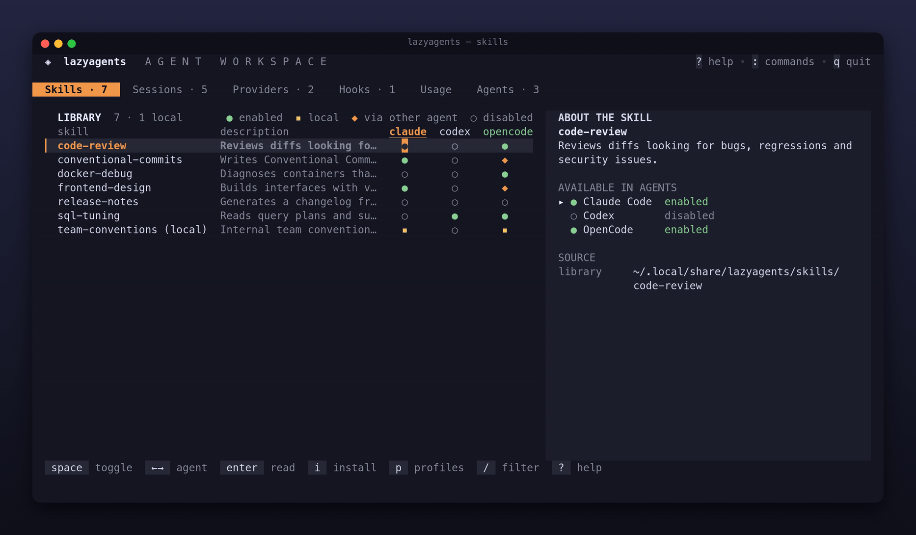The height and width of the screenshot is (535, 916).
Task: Click the enter read key hint
Action: (258, 468)
